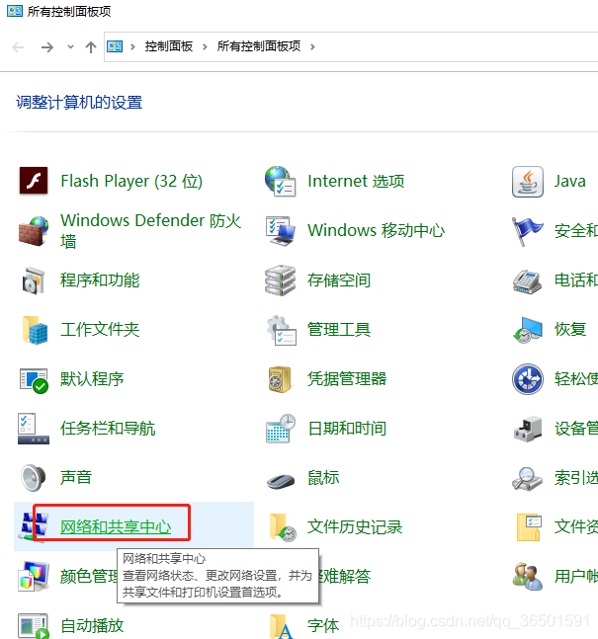
Task: Open the Flash Player icon
Action: click(x=34, y=181)
